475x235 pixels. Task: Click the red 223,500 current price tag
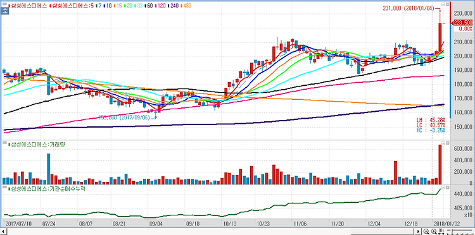point(462,23)
